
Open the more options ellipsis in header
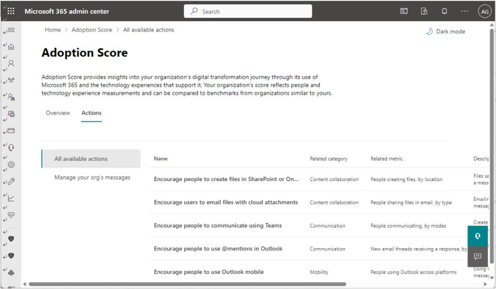click(464, 11)
